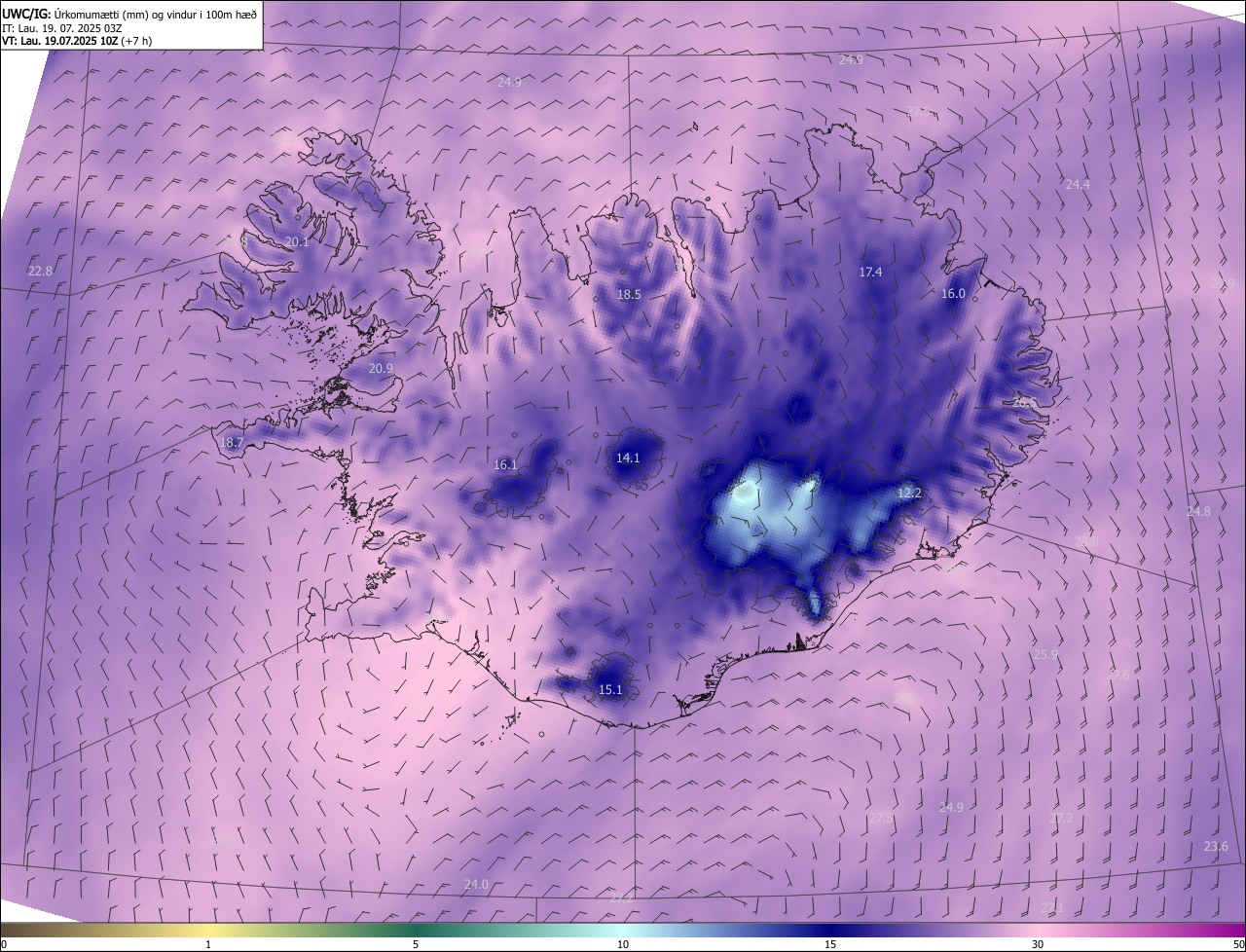Click the 25.9 value label

click(x=1045, y=655)
